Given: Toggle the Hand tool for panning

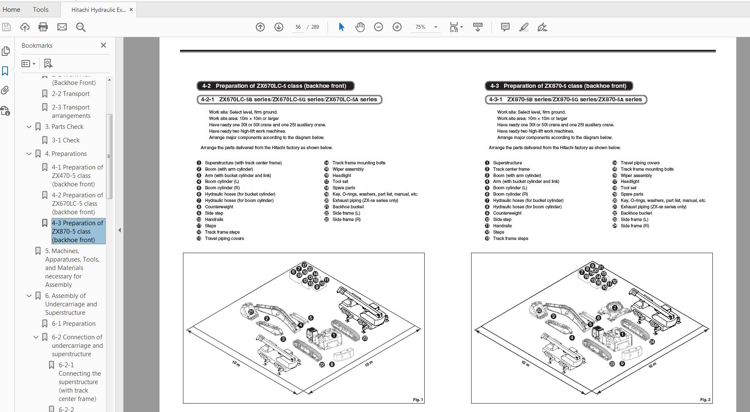Looking at the screenshot, I should [x=360, y=27].
